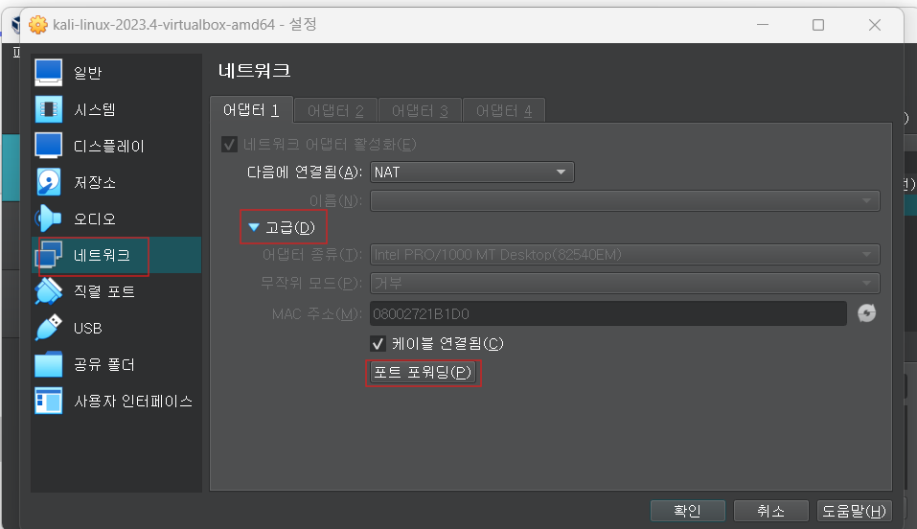Switch to 어댑터 3 tab
The height and width of the screenshot is (529, 917).
point(420,110)
